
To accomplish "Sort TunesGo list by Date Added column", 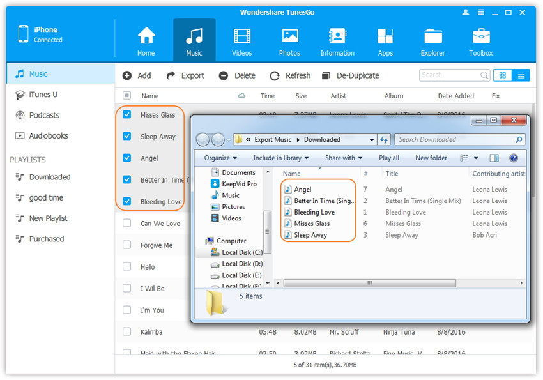I will coord(455,96).
